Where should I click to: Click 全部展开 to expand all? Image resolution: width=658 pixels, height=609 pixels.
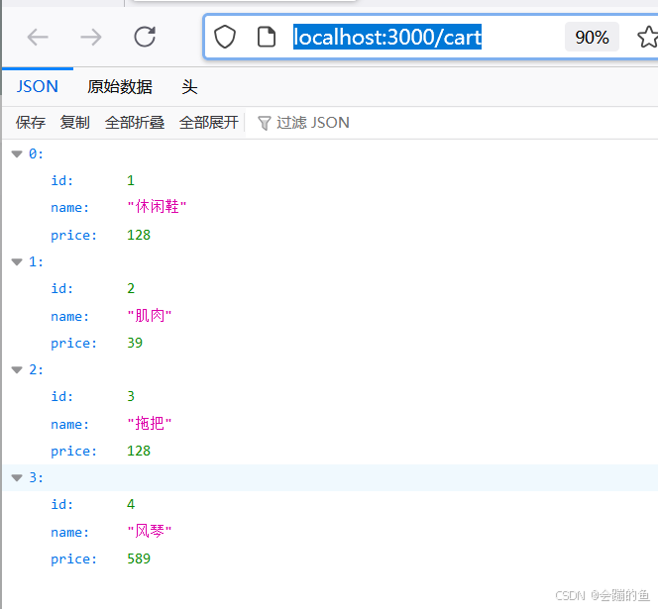[x=208, y=123]
